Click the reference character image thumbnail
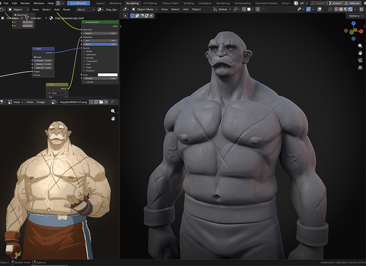366x266 pixels. click(59, 189)
